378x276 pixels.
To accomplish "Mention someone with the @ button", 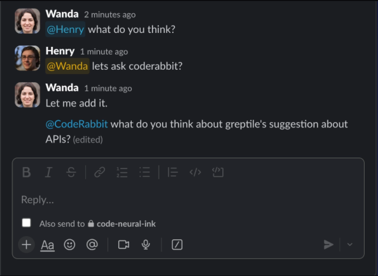I will pyautogui.click(x=92, y=245).
